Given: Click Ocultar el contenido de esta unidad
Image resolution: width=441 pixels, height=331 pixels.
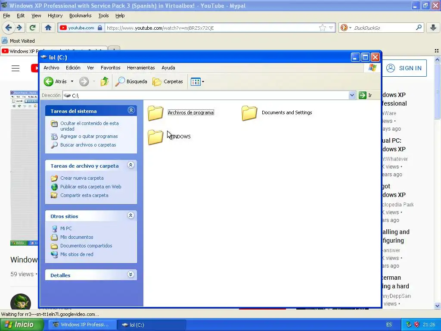Looking at the screenshot, I should pyautogui.click(x=90, y=126).
